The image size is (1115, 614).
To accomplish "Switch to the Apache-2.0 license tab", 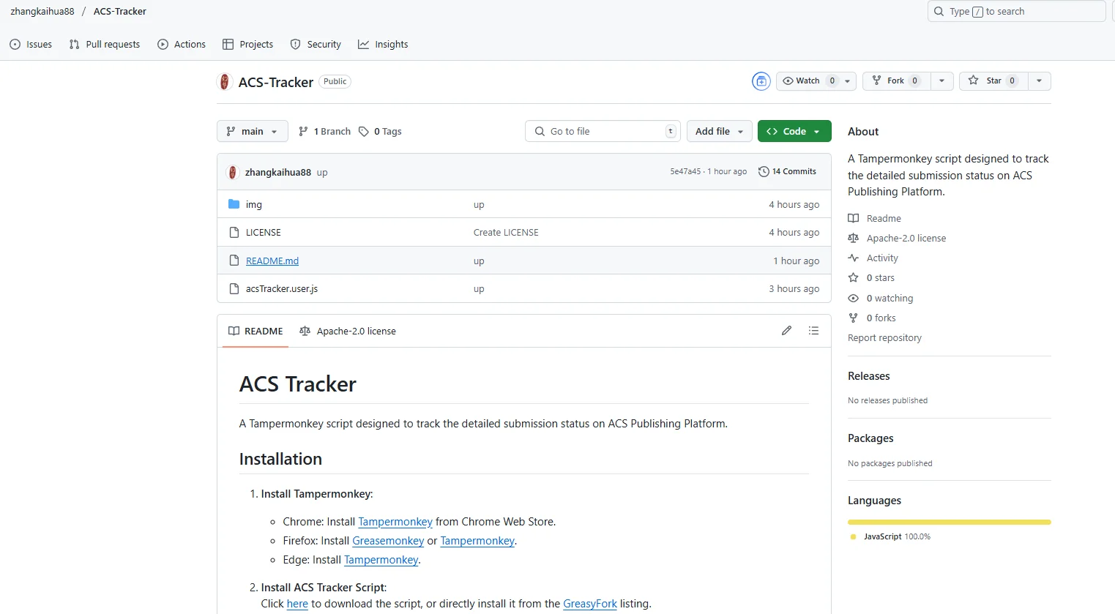I will pos(348,331).
